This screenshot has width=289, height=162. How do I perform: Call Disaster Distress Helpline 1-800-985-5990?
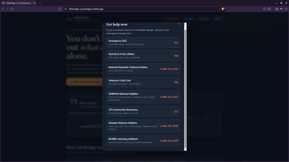169,126
